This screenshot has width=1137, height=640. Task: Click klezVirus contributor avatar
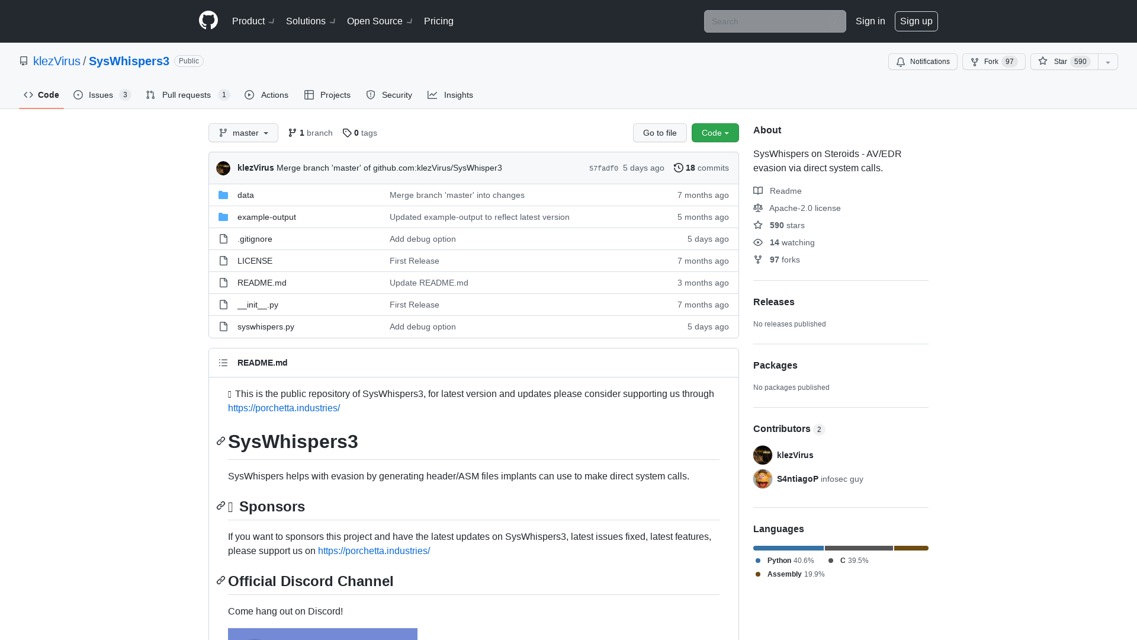click(763, 455)
